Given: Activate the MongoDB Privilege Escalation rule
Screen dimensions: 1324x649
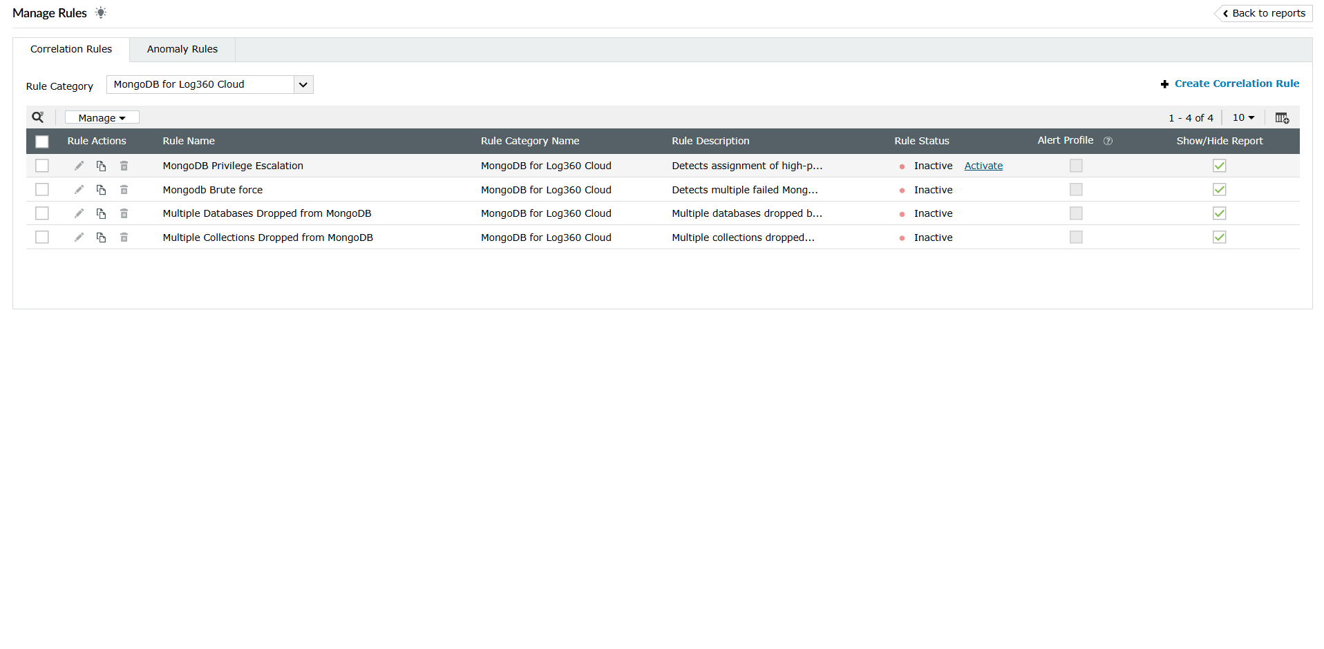Looking at the screenshot, I should [x=983, y=166].
